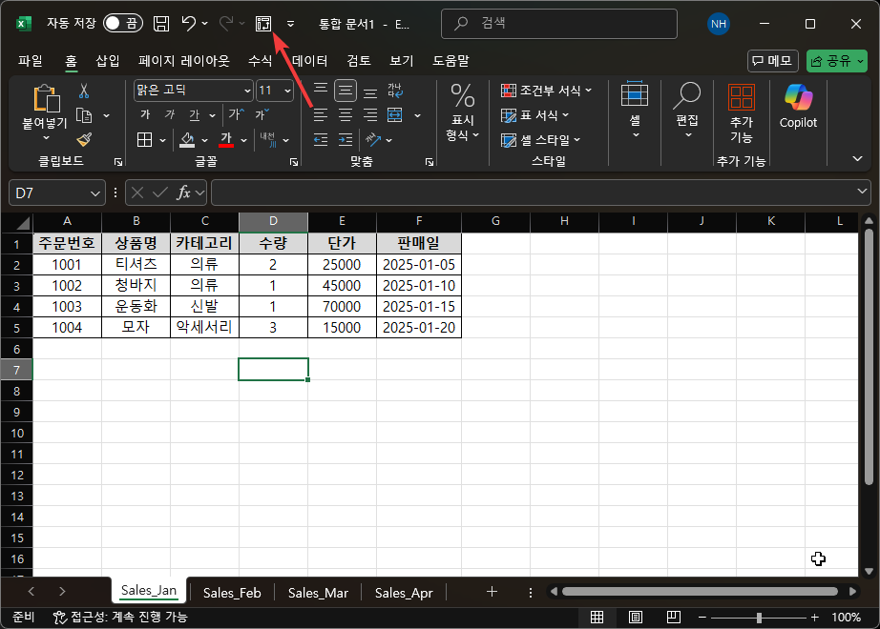Toggle italic 가 formatting button
This screenshot has height=629, width=880.
170,115
